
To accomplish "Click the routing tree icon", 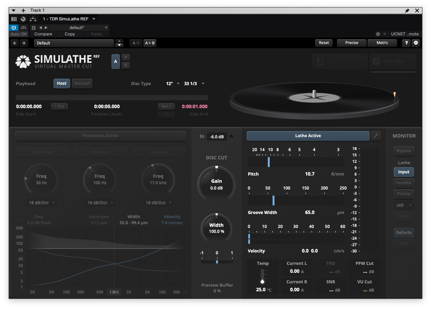I will 33,19.
